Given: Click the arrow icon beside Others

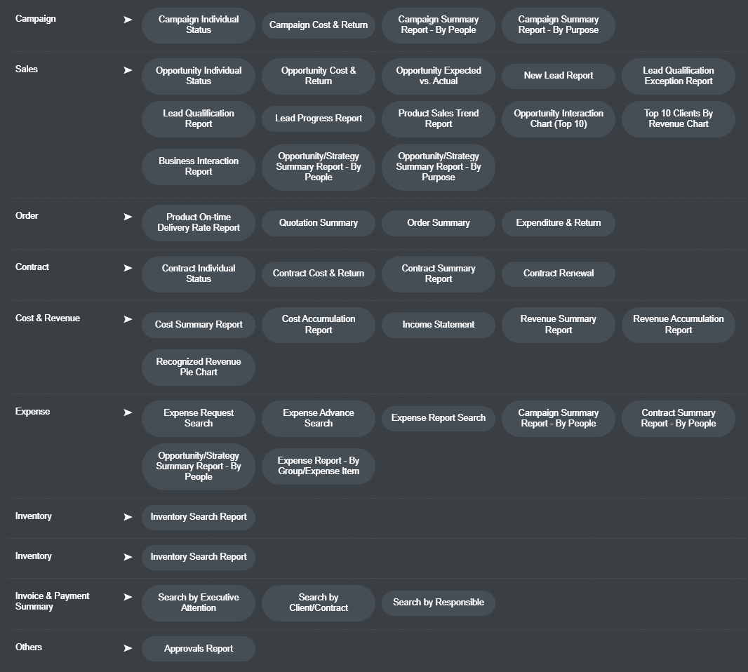Looking at the screenshot, I should [x=128, y=648].
